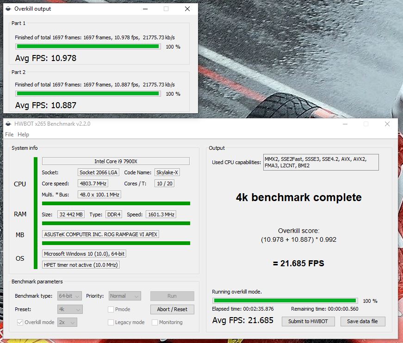Click the Microsoft Windows 10 OS field
This screenshot has height=343, width=403.
coord(84,254)
